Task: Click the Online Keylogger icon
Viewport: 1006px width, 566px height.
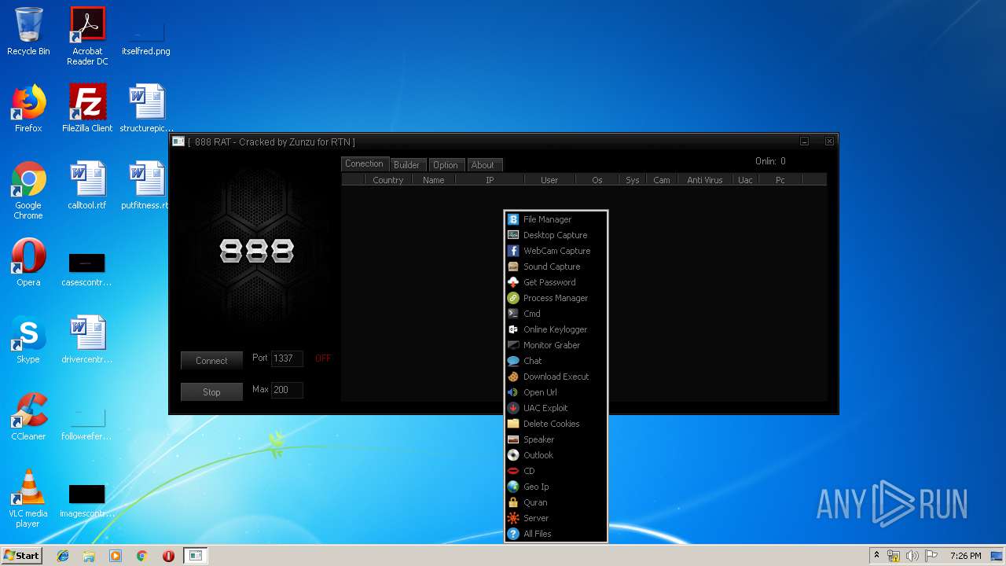Action: (x=513, y=329)
